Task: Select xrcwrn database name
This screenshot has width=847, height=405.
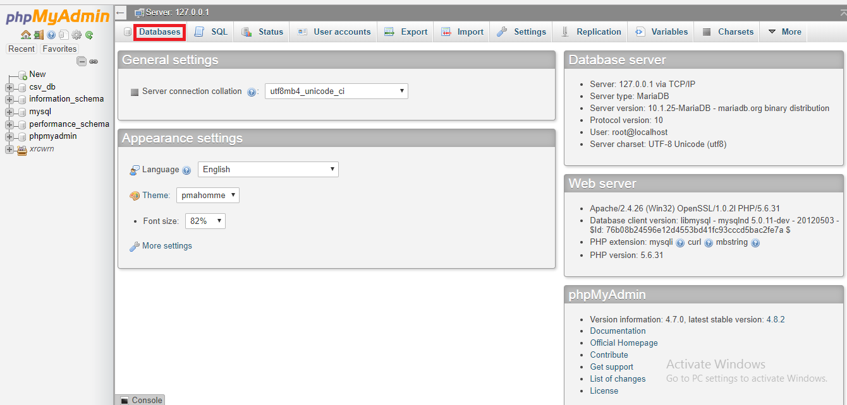Action: tap(42, 149)
